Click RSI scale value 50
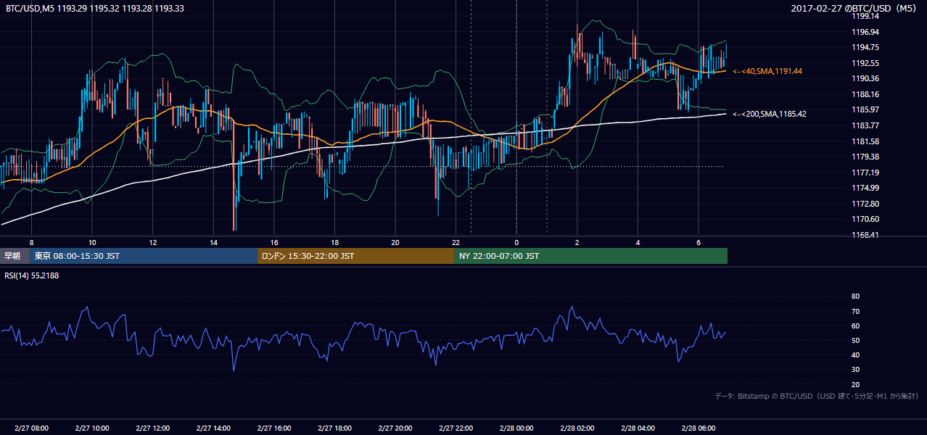This screenshot has width=927, height=435. pyautogui.click(x=855, y=340)
